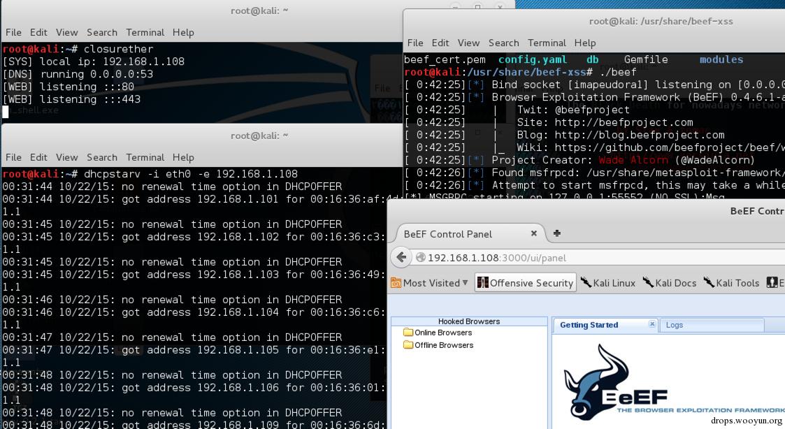Click the '[DNS] running 0.0.0.0:53' line
Screen dimensions: 785x429
[78, 74]
